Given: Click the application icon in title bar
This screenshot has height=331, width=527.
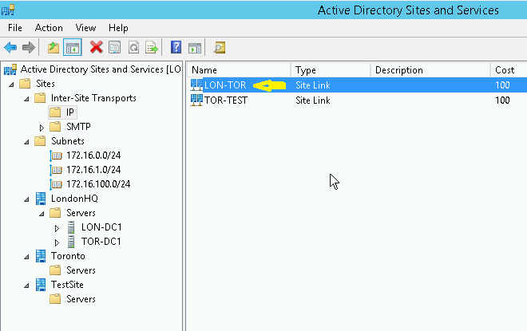Looking at the screenshot, I should [8, 10].
